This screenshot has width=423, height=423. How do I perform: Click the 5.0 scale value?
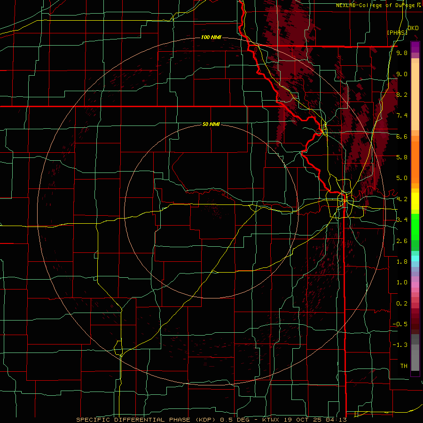(402, 178)
